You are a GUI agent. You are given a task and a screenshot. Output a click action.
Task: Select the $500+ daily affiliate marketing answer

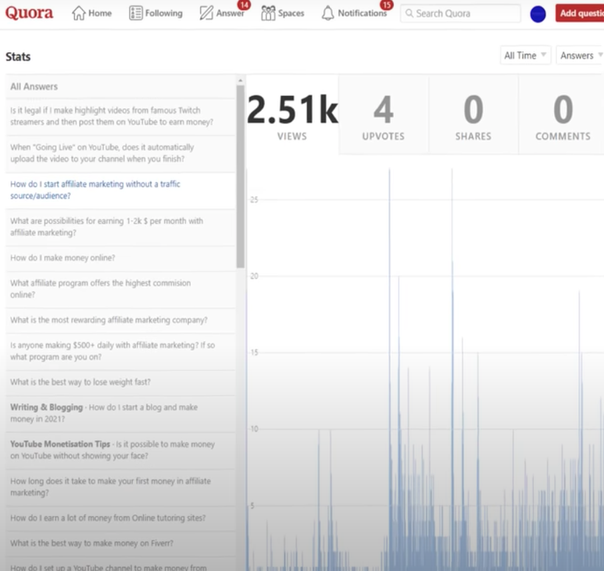coord(120,351)
